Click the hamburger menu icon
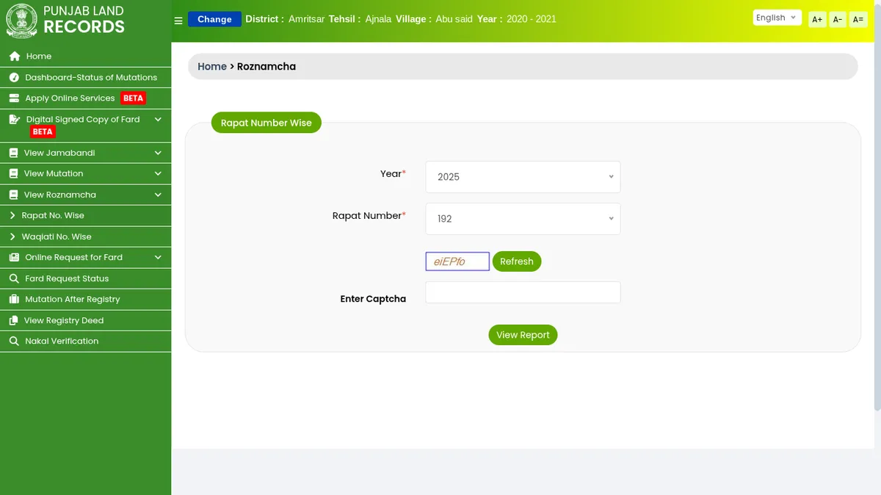 (x=178, y=21)
